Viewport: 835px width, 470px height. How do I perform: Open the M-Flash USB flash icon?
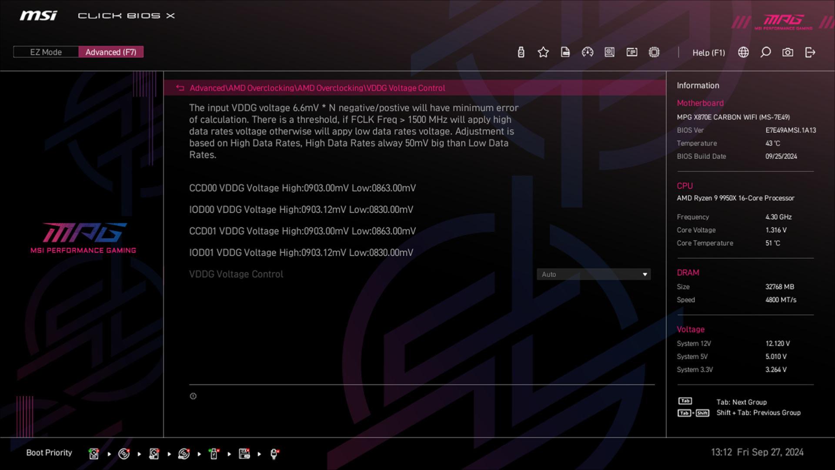[521, 53]
